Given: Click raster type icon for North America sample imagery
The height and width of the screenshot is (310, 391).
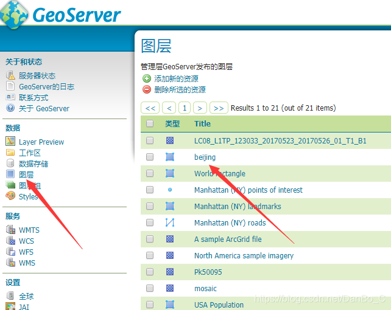Looking at the screenshot, I should tap(170, 255).
